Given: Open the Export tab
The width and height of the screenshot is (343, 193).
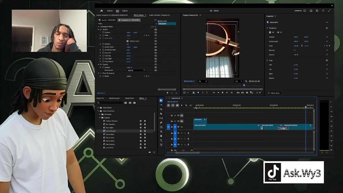Looking at the screenshot, I should (125, 11).
